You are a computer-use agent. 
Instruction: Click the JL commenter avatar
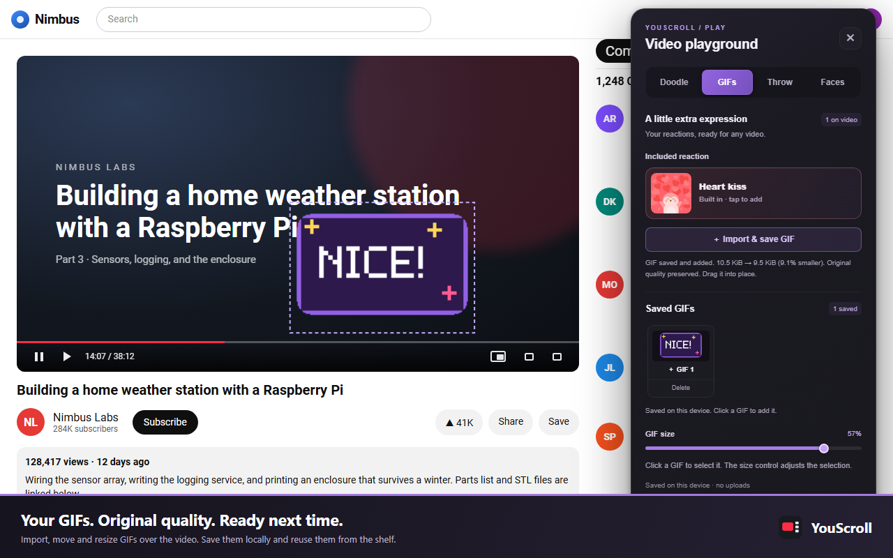point(610,368)
